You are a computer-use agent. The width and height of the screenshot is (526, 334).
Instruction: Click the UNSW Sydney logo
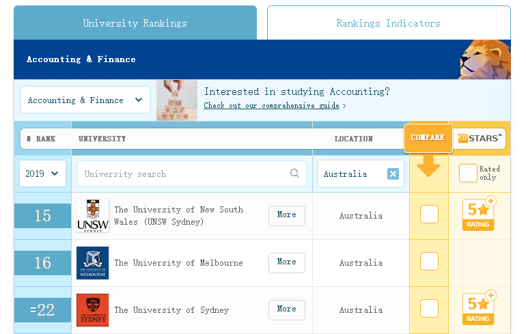click(93, 216)
